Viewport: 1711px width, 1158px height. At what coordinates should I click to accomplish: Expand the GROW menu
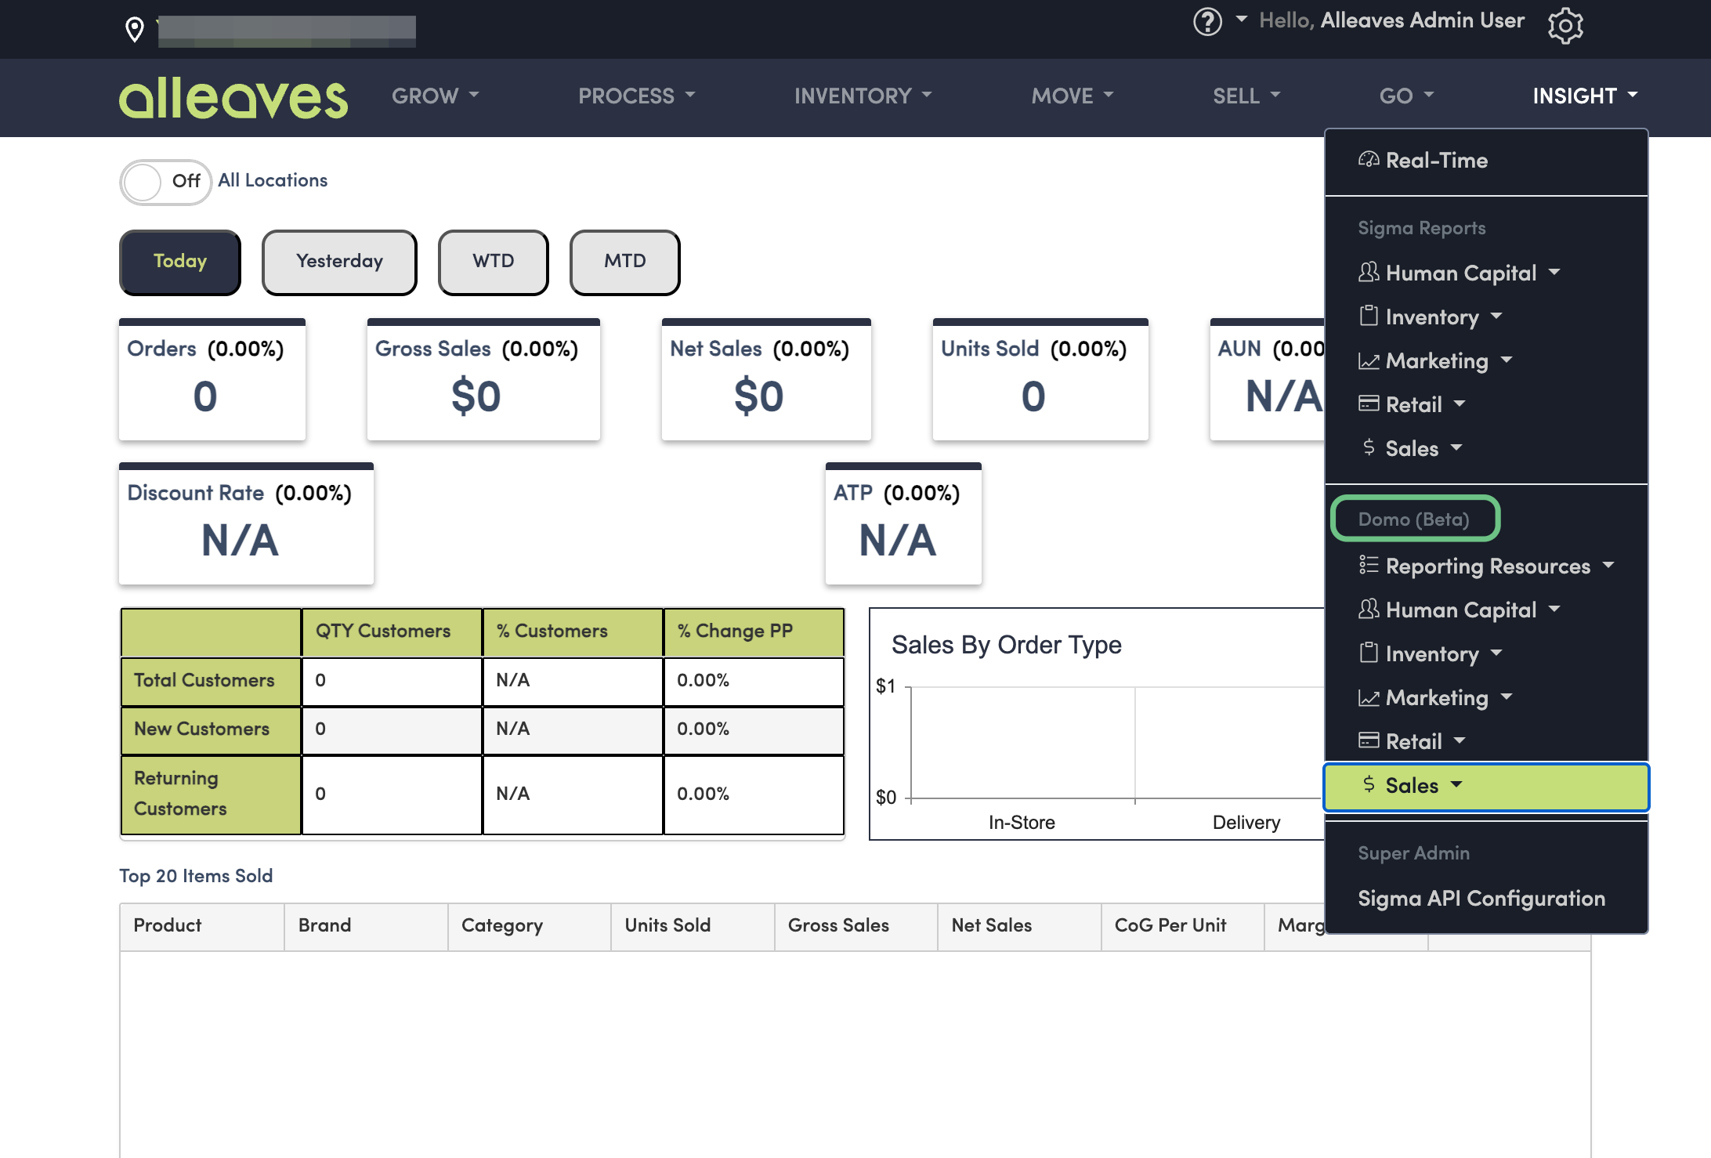click(x=436, y=96)
